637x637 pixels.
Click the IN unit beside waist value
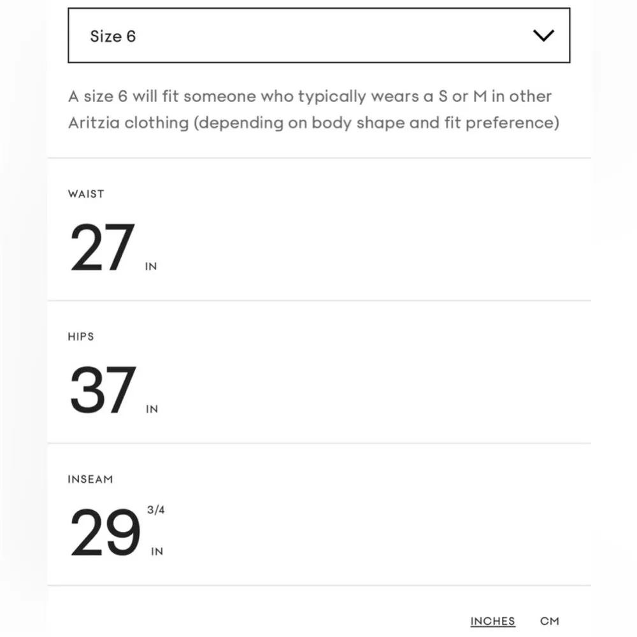coord(151,267)
